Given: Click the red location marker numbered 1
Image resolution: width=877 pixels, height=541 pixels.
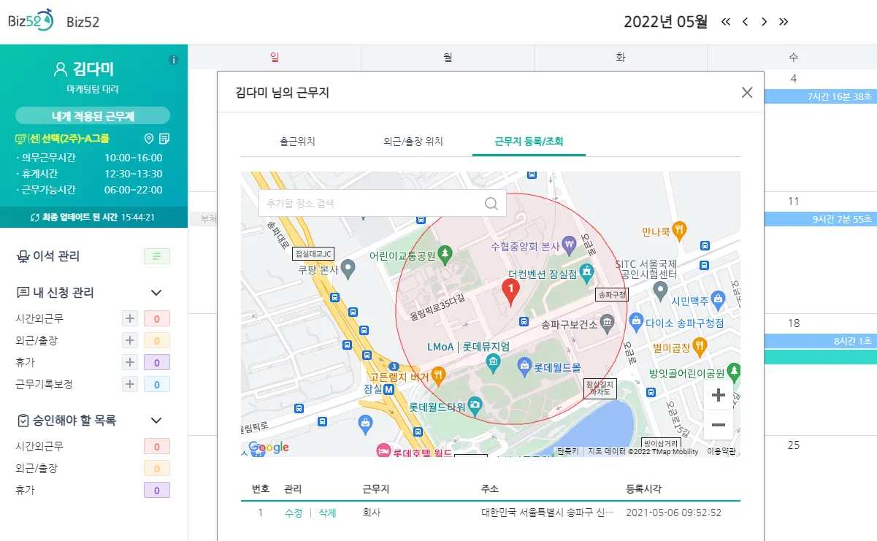Looking at the screenshot, I should click(511, 292).
